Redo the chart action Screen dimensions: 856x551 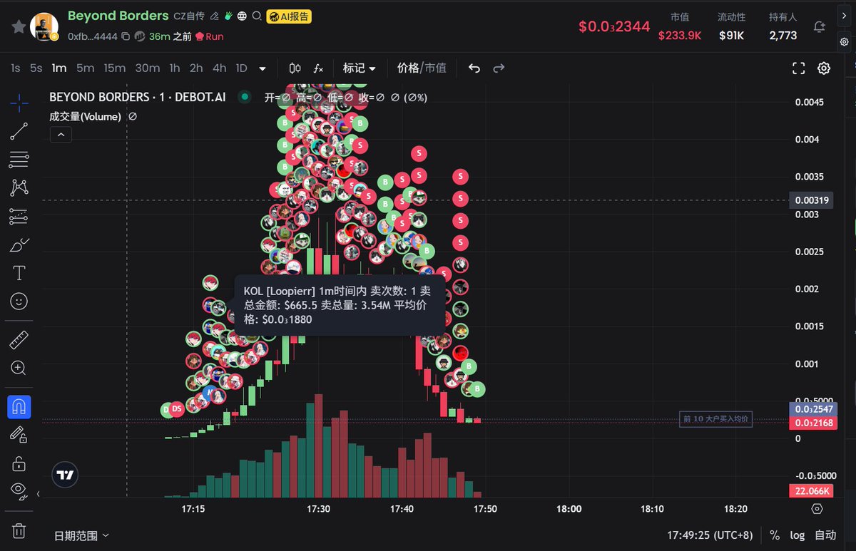[499, 68]
